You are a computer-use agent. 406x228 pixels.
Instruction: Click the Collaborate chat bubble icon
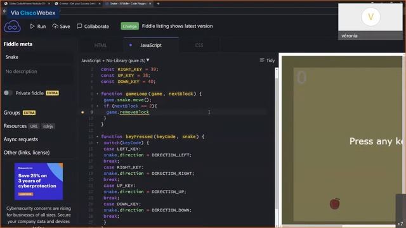click(79, 26)
